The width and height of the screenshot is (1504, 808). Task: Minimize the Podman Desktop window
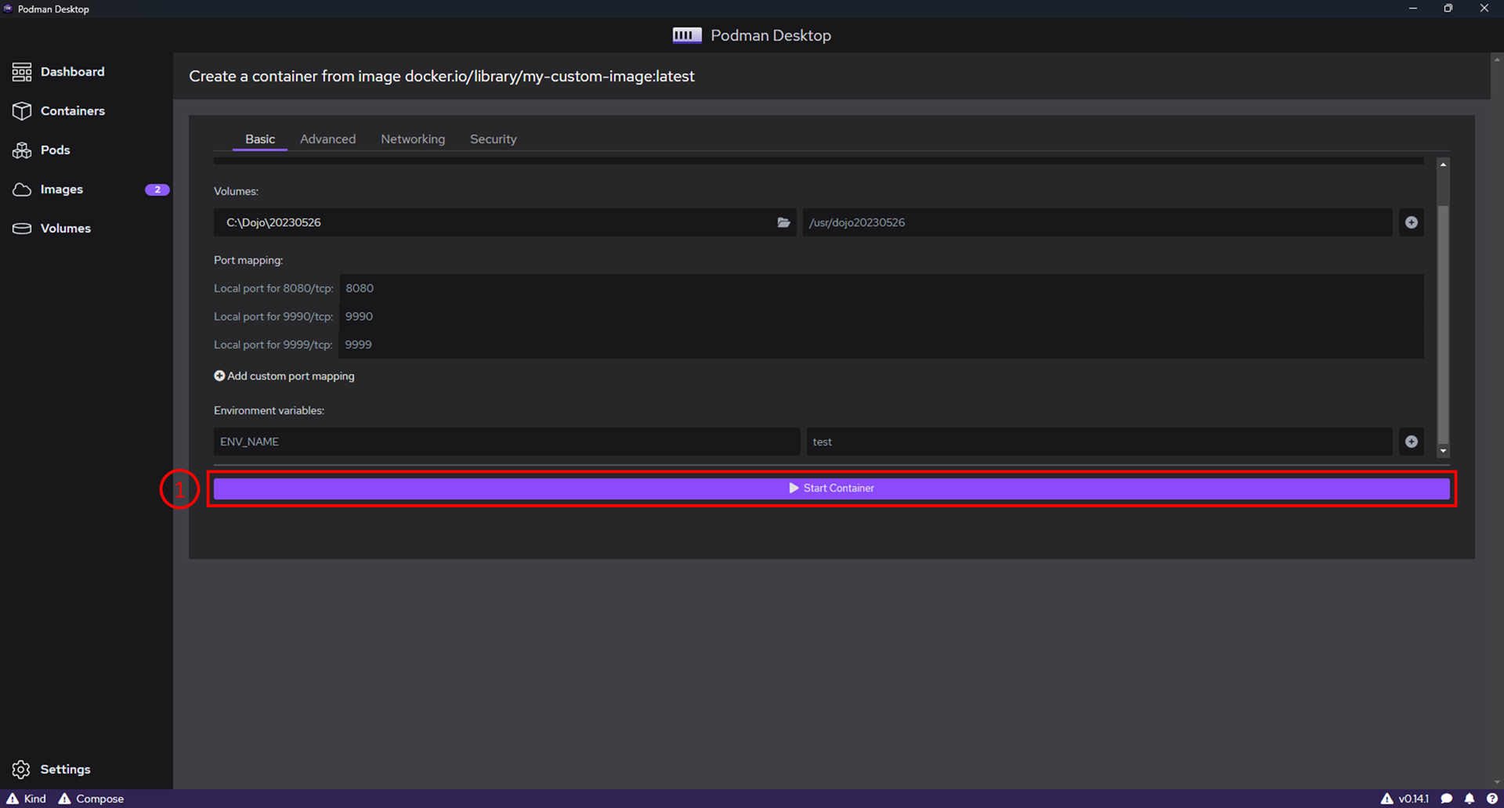[1412, 9]
